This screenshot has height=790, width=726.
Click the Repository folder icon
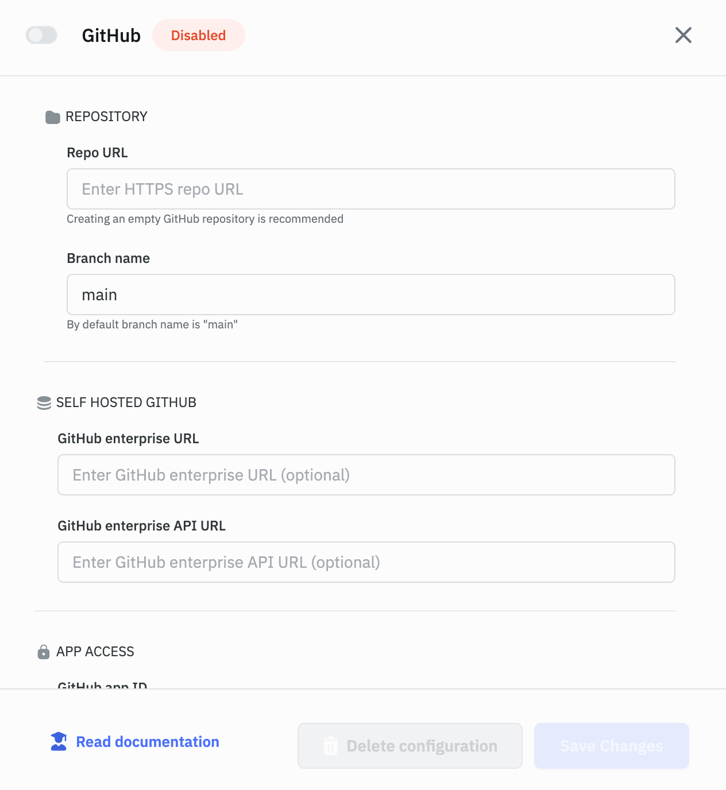click(53, 117)
